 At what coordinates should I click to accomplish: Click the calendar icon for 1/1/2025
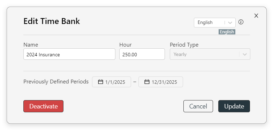point(100,82)
